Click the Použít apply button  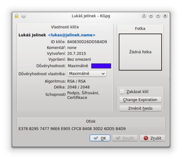125,138
